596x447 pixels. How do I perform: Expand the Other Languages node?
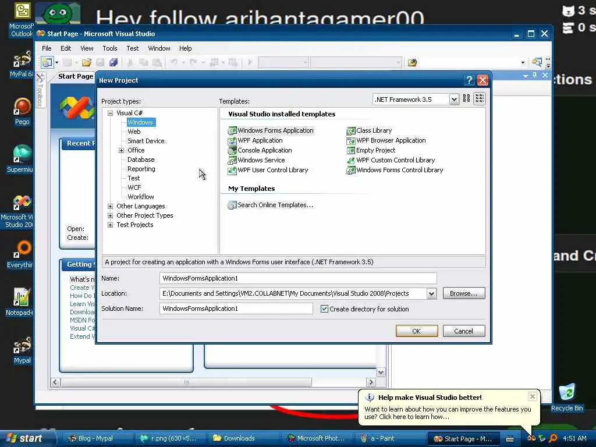[110, 206]
